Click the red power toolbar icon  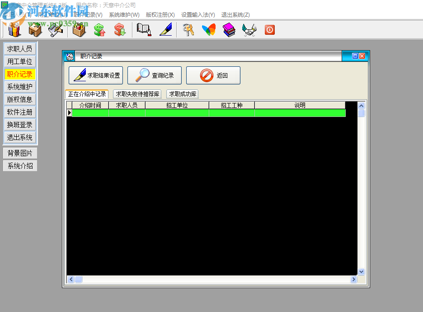click(270, 30)
